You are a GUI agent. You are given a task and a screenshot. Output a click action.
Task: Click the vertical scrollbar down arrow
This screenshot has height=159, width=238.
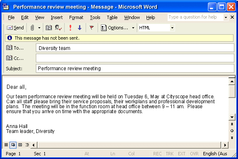pyautogui.click(x=232, y=117)
